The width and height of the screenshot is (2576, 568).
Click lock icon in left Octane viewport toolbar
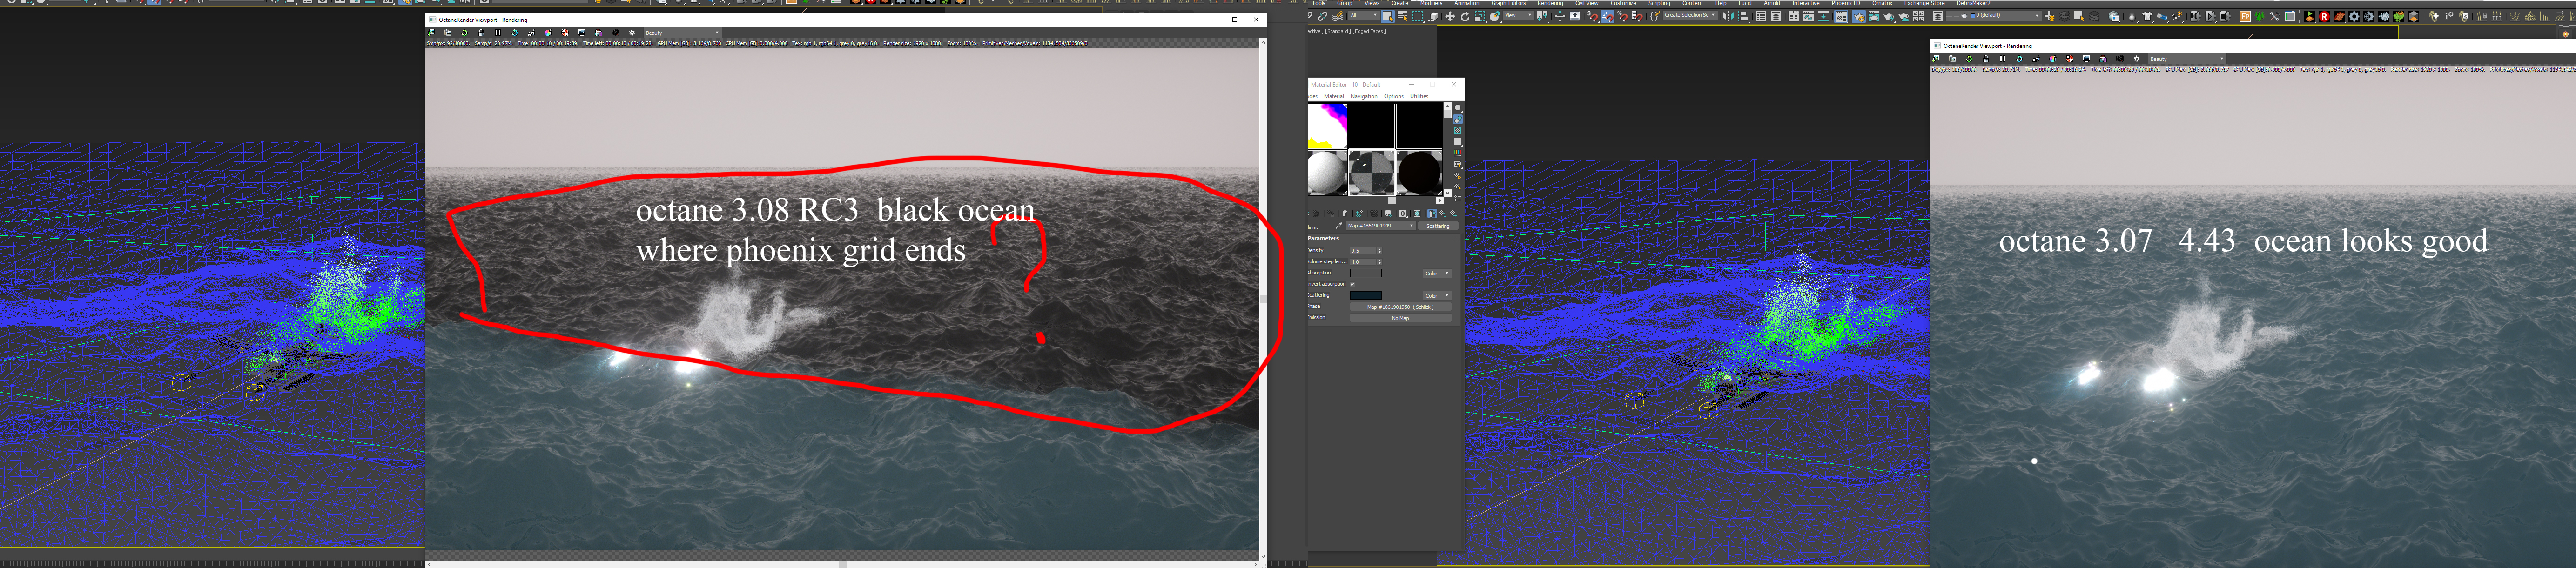click(481, 33)
